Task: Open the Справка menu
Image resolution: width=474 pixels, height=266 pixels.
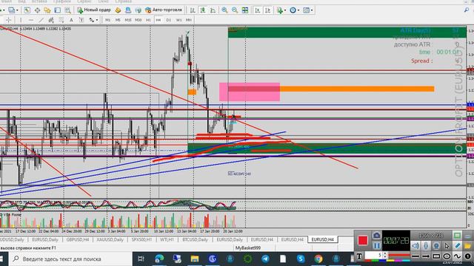Action: [x=124, y=1]
